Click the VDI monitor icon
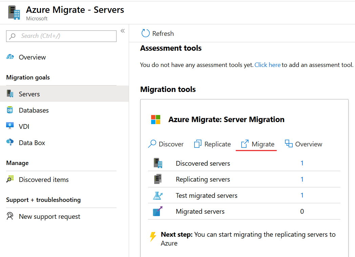 pos(10,126)
